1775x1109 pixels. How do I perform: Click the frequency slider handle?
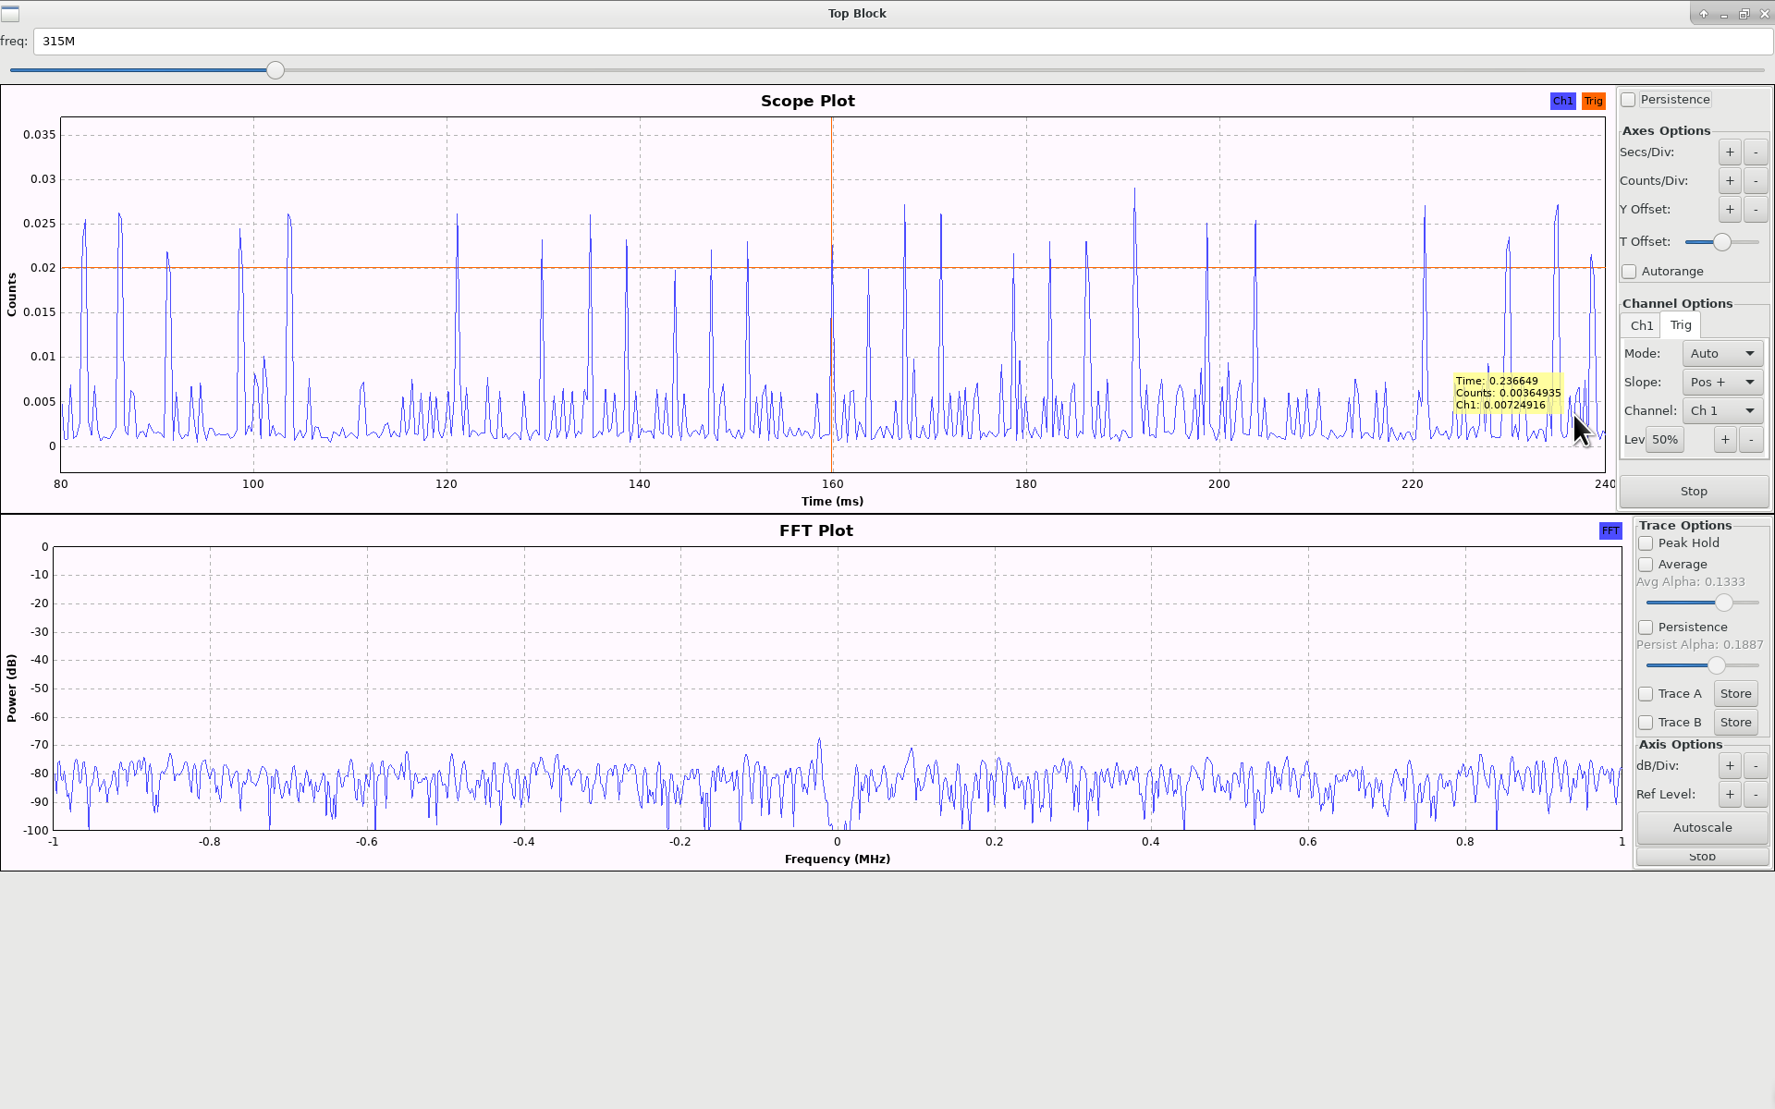pyautogui.click(x=275, y=70)
